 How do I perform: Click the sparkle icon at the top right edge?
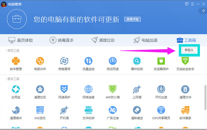pyautogui.click(x=203, y=11)
